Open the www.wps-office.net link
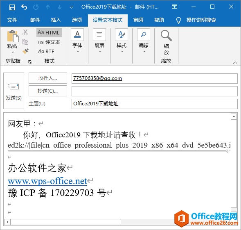This screenshot has width=241, height=230. click(47, 181)
